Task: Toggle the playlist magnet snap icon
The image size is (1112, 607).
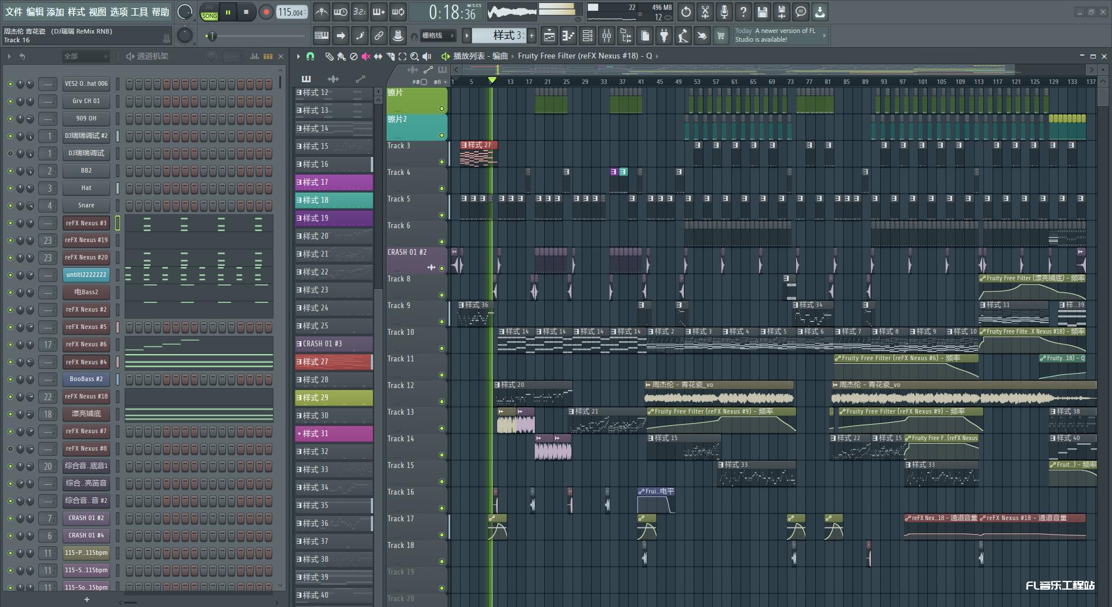Action: pyautogui.click(x=311, y=56)
